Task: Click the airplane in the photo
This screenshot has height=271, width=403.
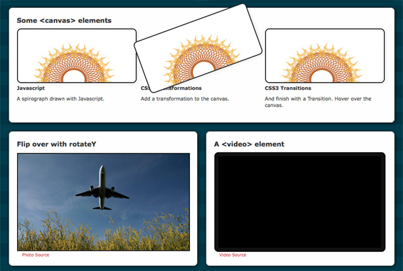Action: pos(102,188)
